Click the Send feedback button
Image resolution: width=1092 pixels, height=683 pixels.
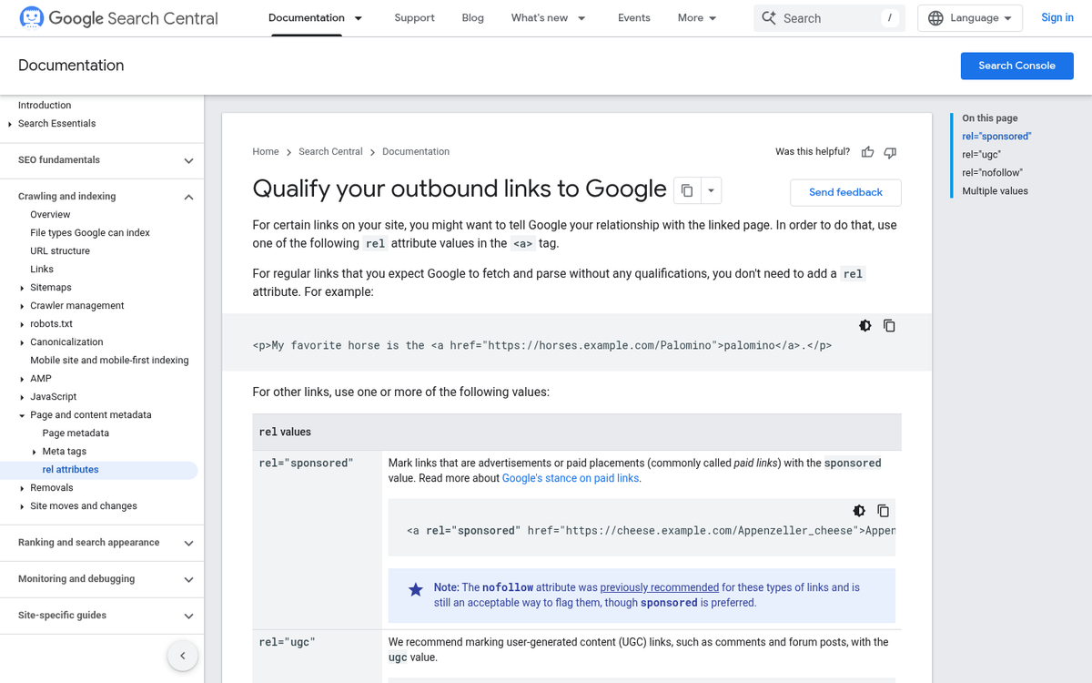844,192
